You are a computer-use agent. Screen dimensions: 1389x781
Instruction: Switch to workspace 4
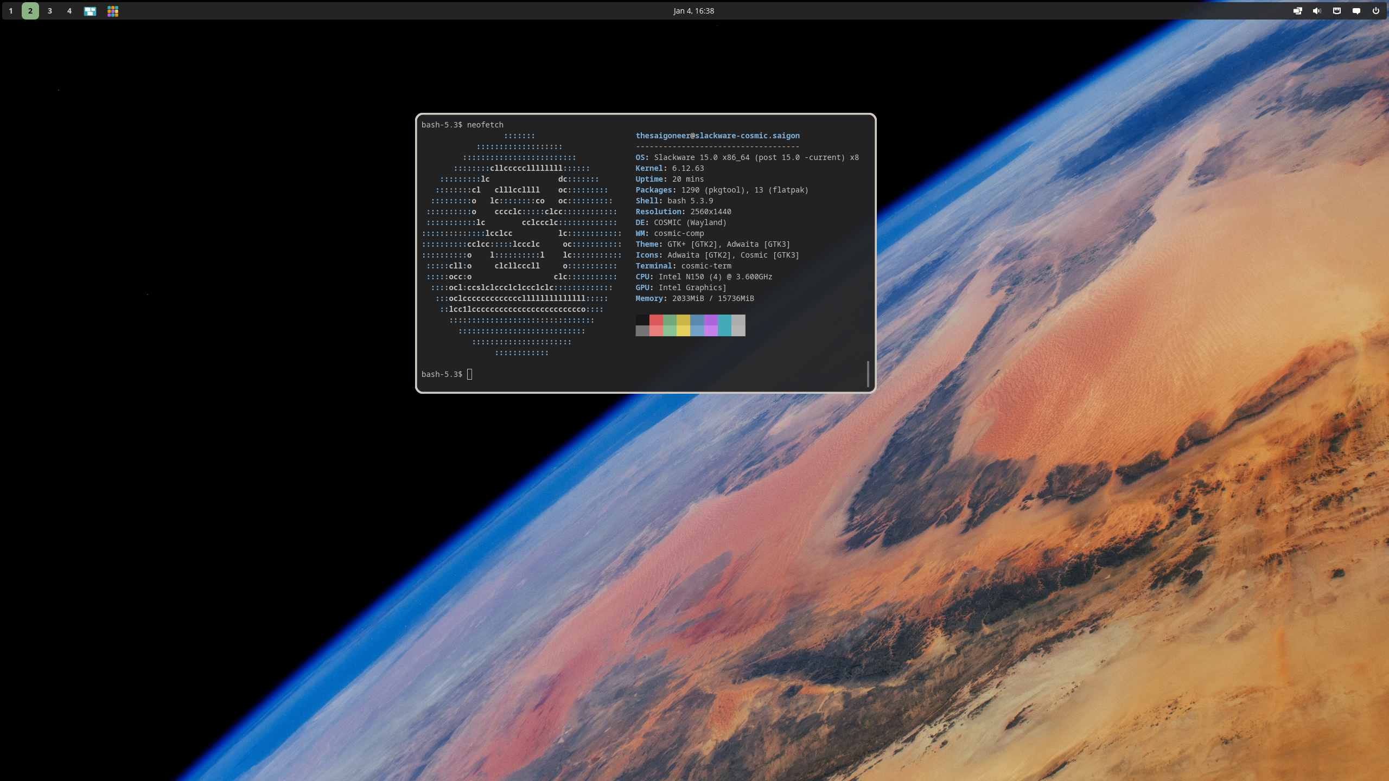pos(69,11)
